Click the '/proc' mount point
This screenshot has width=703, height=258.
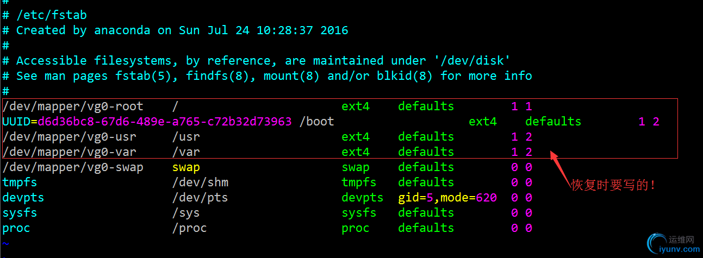click(x=190, y=228)
